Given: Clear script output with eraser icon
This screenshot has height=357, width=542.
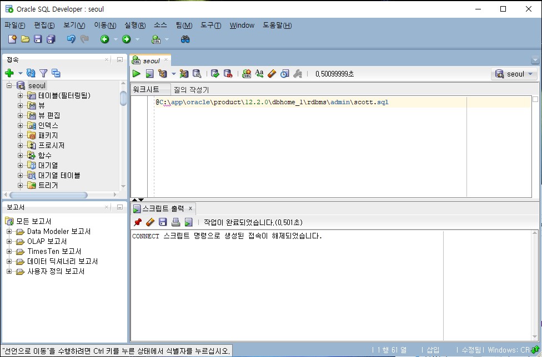Looking at the screenshot, I should [x=150, y=222].
